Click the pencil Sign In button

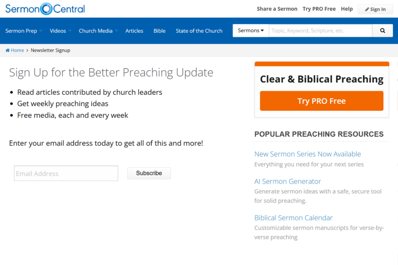[375, 9]
